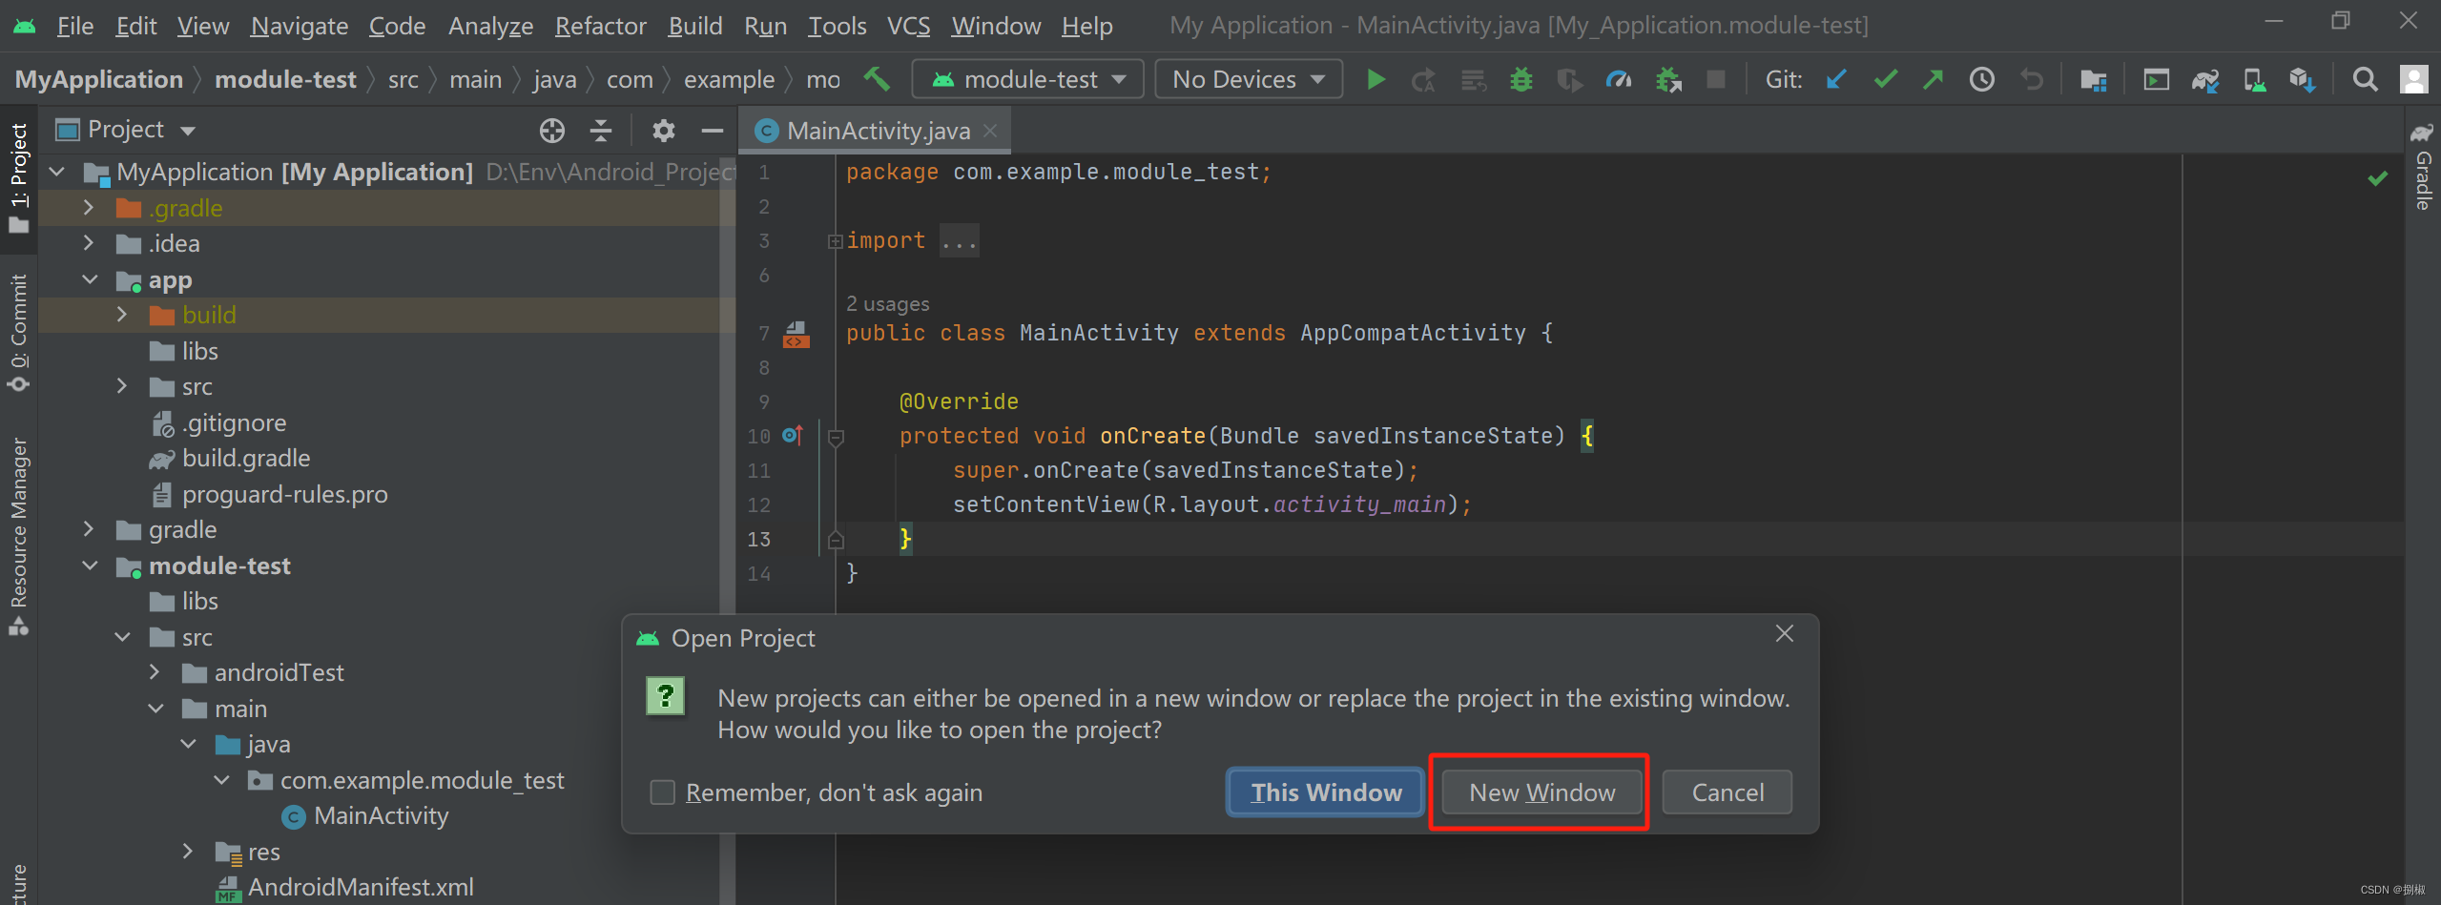Hide the Project panel with minus icon
This screenshot has width=2441, height=905.
pos(712,131)
